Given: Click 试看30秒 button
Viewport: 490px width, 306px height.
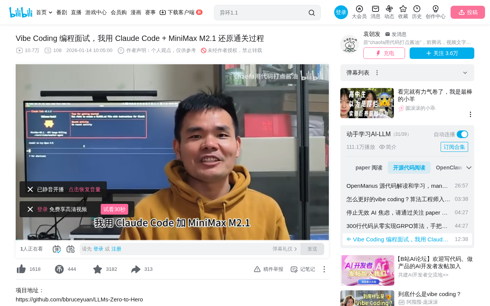Looking at the screenshot, I should pos(114,209).
